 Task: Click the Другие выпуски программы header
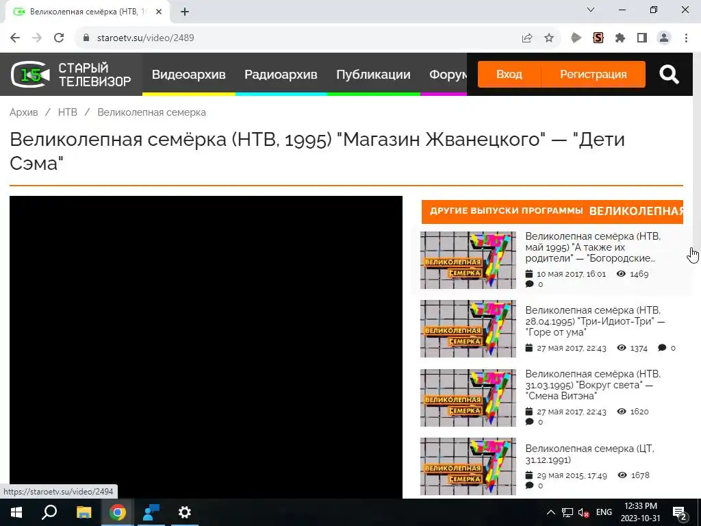coord(552,212)
